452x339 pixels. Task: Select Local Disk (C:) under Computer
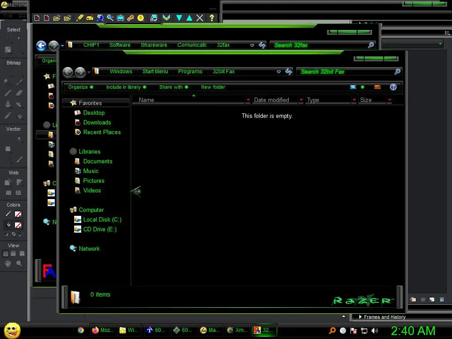[x=98, y=220]
